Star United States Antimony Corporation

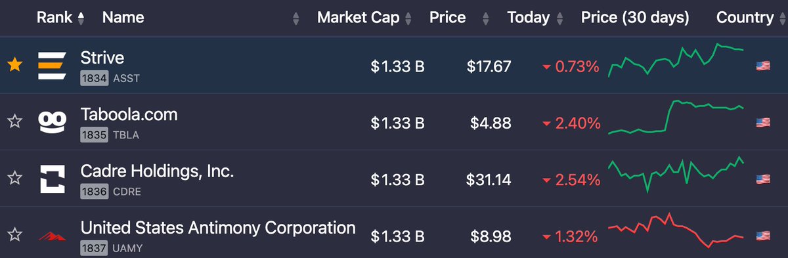[14, 234]
